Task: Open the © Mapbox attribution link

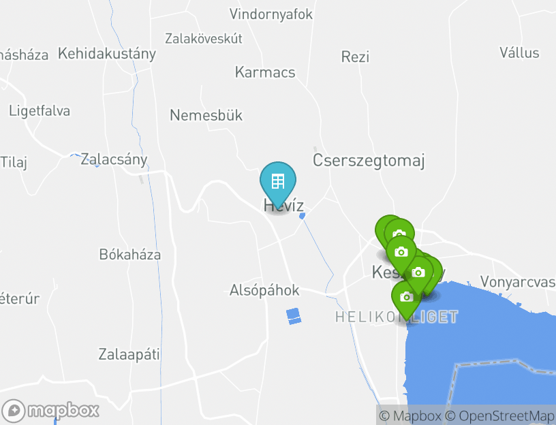Action: [410, 415]
